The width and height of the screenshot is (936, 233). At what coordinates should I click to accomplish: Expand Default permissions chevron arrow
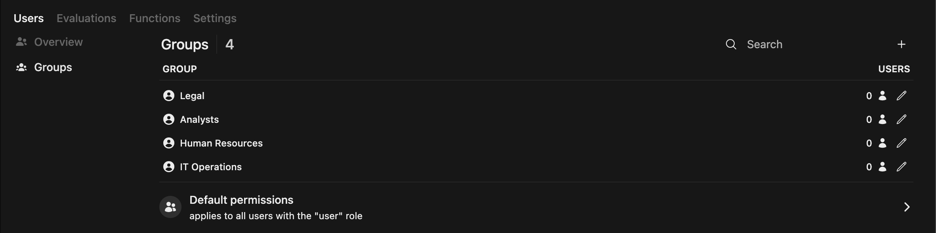(x=907, y=207)
